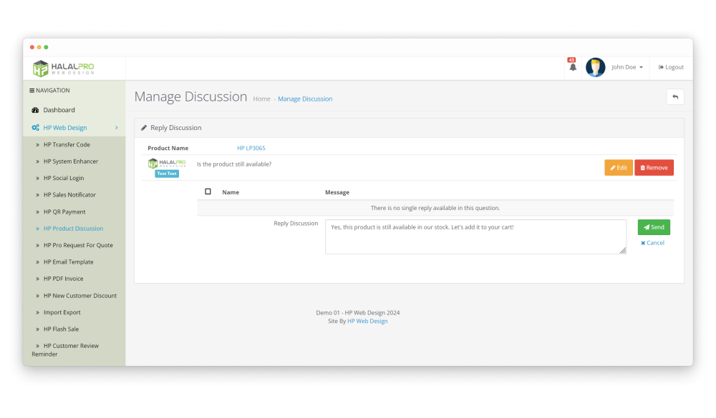Click the Cancel link
The width and height of the screenshot is (716, 418).
(652, 243)
